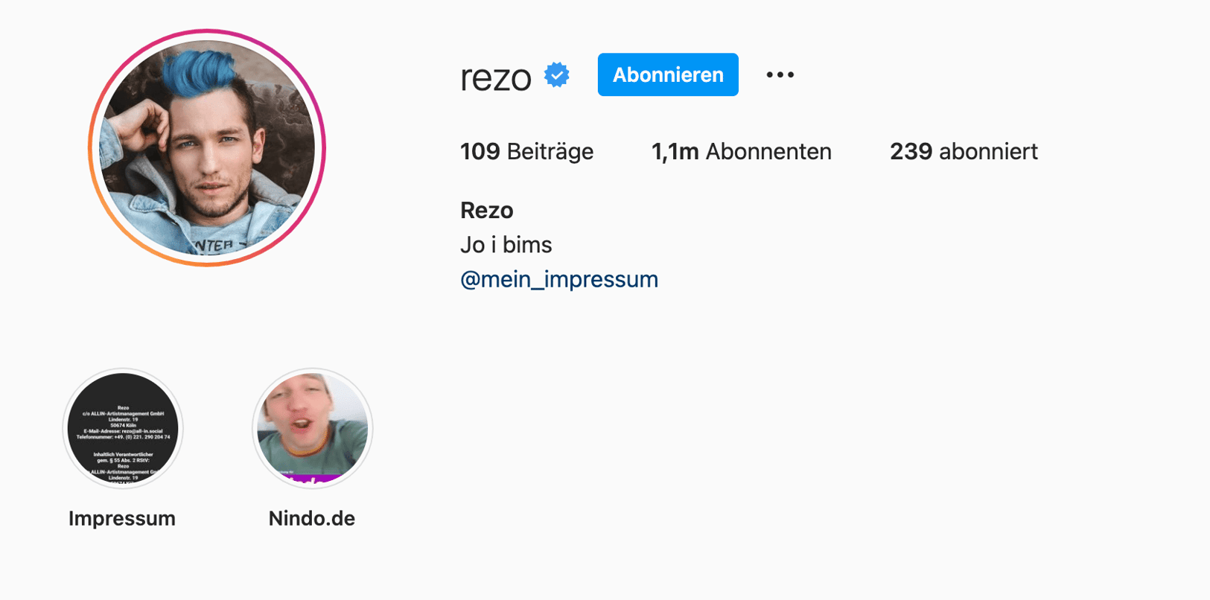Click the display name Rezo
This screenshot has width=1210, height=600.
pyautogui.click(x=486, y=209)
